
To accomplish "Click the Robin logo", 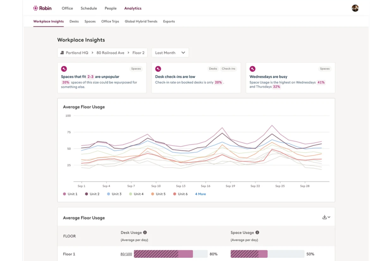I will [x=42, y=8].
